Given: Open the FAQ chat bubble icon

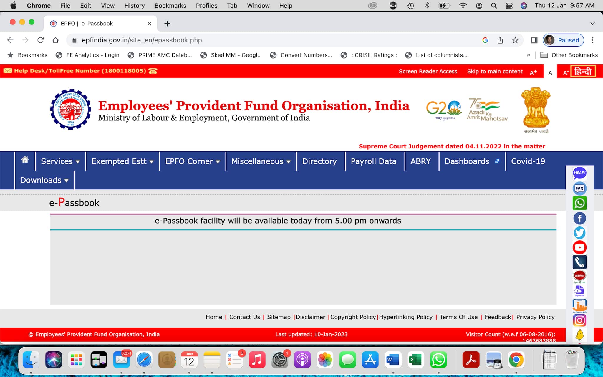Looking at the screenshot, I should pyautogui.click(x=579, y=188).
